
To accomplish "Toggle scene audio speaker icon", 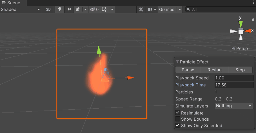I will 69,10.
